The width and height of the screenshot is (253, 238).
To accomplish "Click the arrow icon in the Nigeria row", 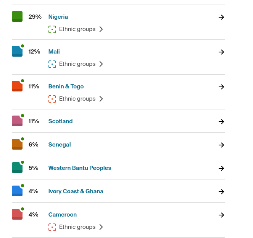I will (221, 17).
